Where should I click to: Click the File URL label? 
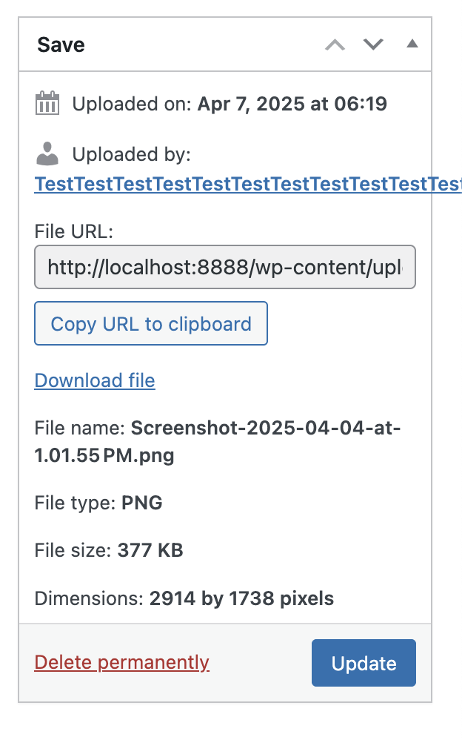74,232
